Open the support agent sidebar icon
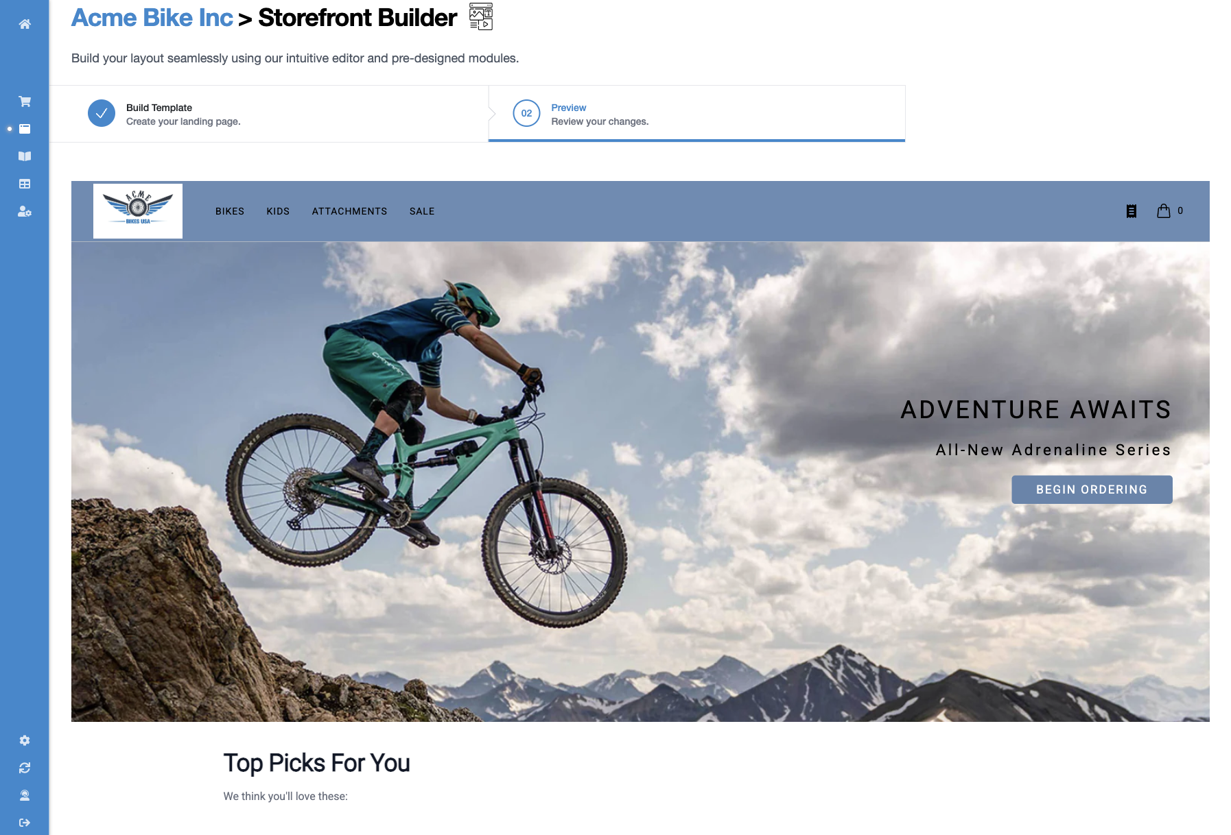Screen dimensions: 1231x835 [x=25, y=795]
